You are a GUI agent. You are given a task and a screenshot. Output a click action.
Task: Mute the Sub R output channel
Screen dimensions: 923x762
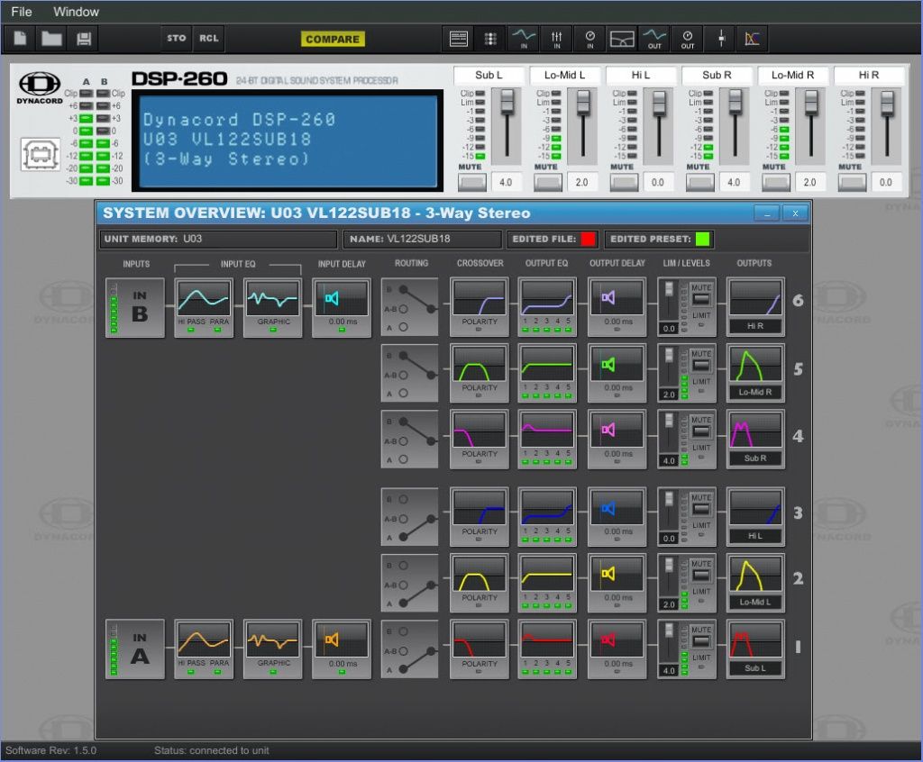click(699, 182)
